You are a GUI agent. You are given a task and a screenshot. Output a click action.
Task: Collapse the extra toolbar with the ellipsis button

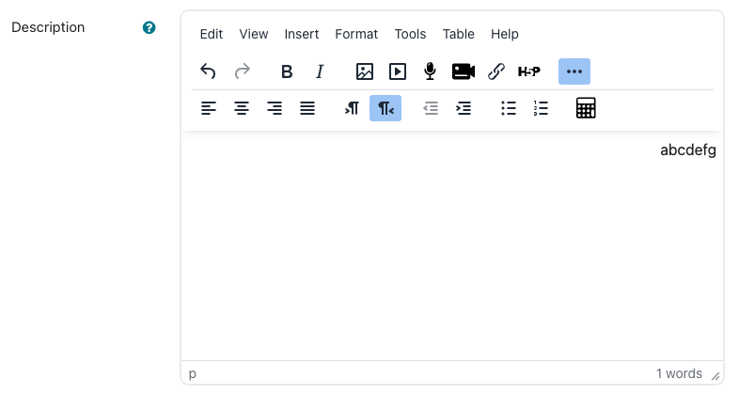pyautogui.click(x=574, y=71)
